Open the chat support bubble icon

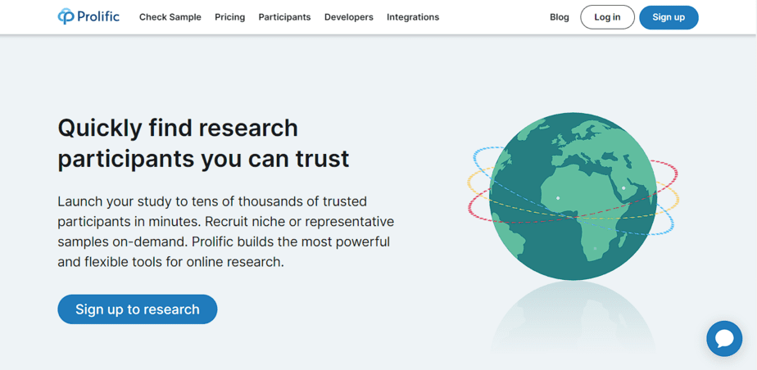[x=724, y=338]
